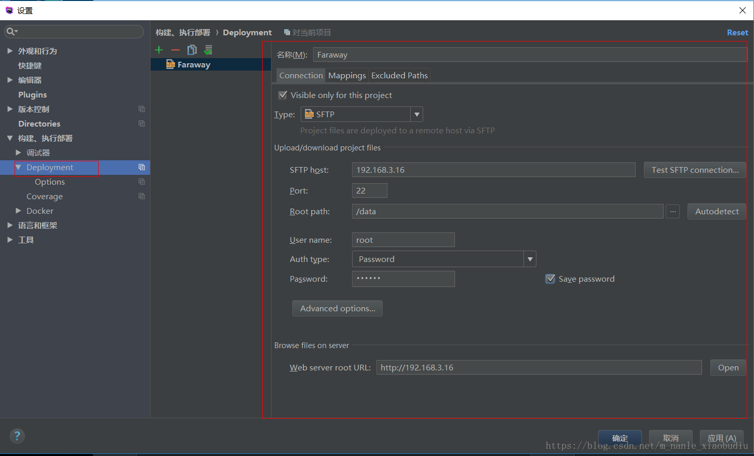Screen dimensions: 754x456
Task: Close the settings dialog
Action: point(743,10)
